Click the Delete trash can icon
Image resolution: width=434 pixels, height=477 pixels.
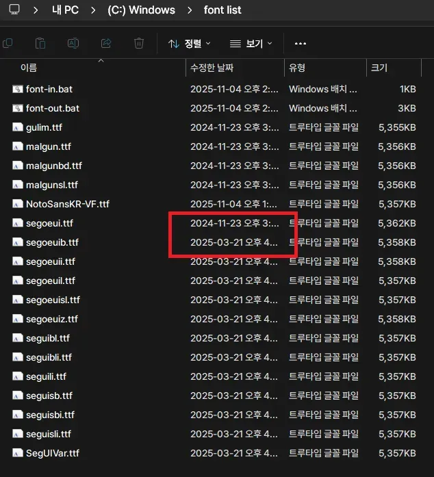(139, 43)
